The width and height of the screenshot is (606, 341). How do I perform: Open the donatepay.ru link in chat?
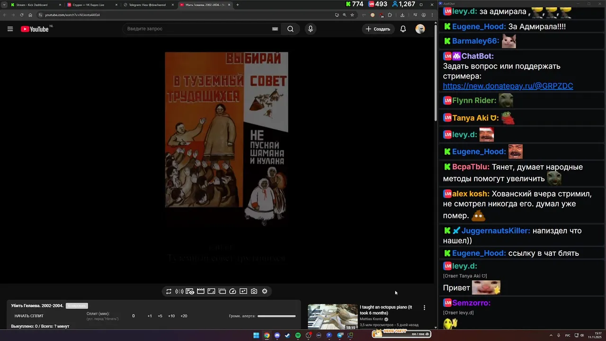tap(508, 86)
